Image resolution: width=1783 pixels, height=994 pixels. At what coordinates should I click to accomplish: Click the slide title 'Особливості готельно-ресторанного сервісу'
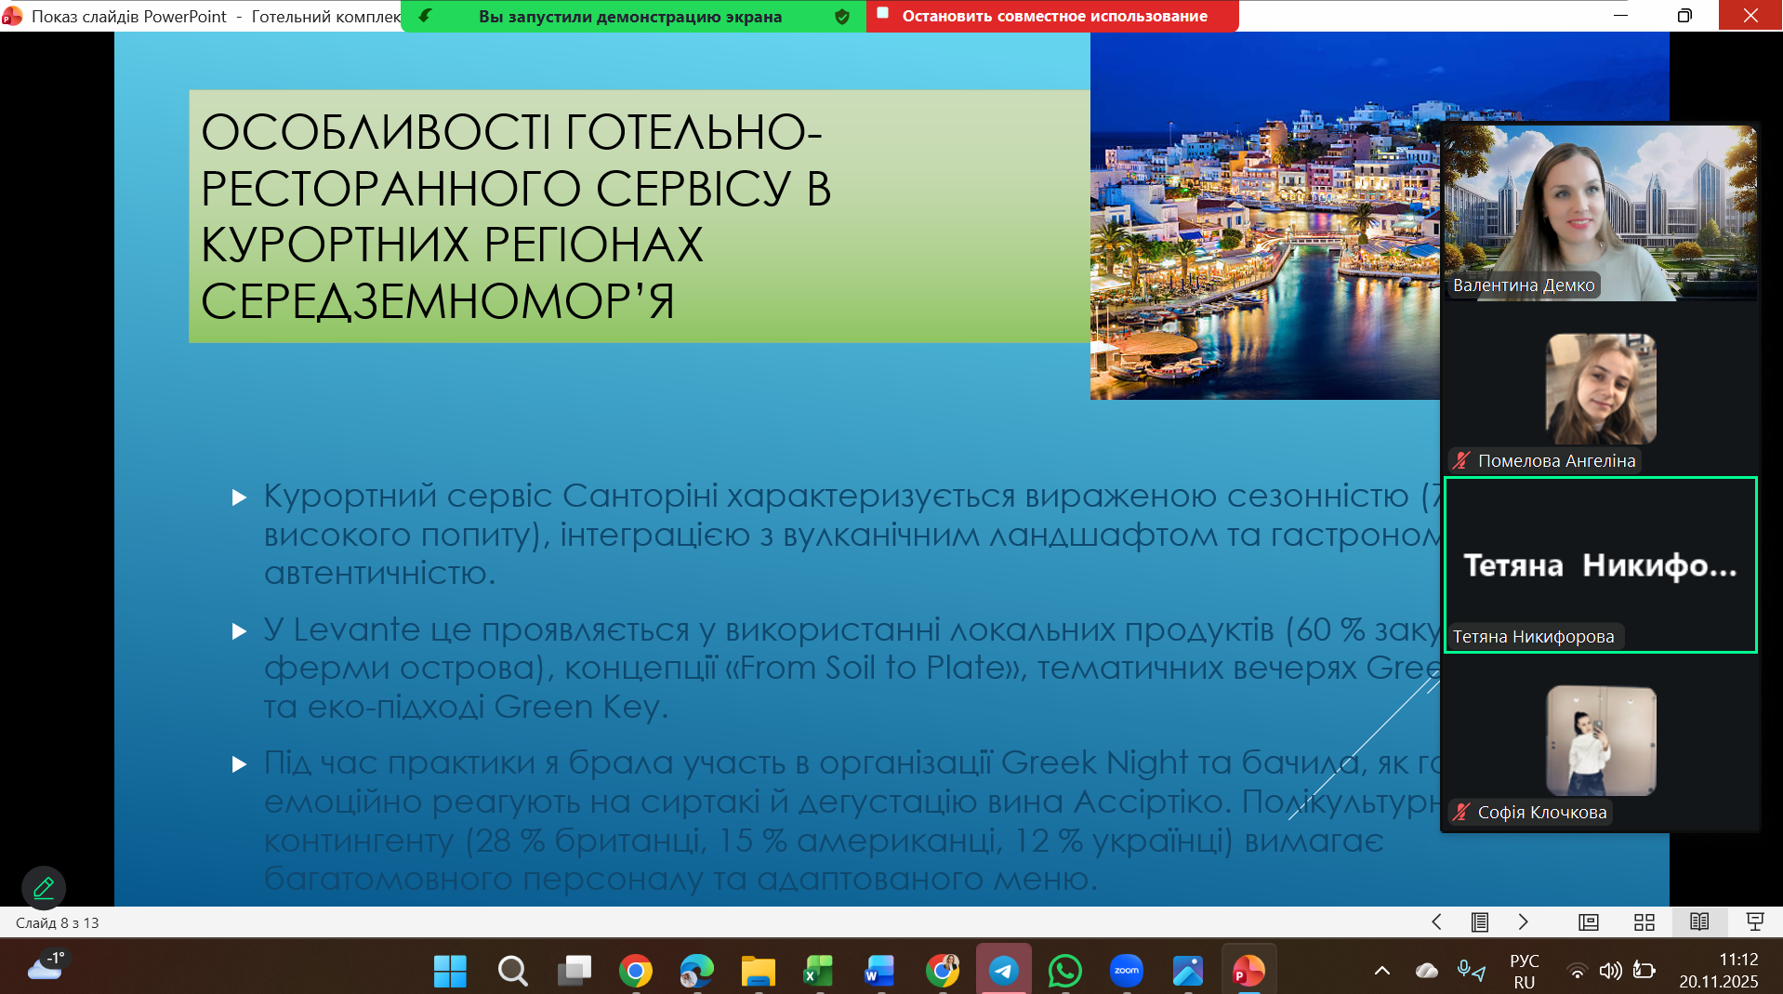coord(516,216)
